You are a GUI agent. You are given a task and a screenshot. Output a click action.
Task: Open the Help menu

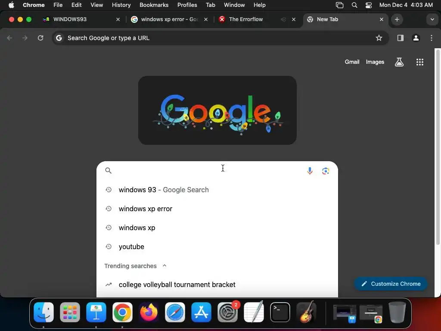pos(259,5)
